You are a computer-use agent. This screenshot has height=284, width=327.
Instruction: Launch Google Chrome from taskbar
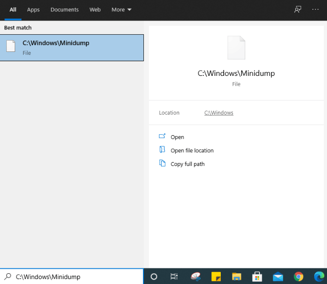point(299,277)
